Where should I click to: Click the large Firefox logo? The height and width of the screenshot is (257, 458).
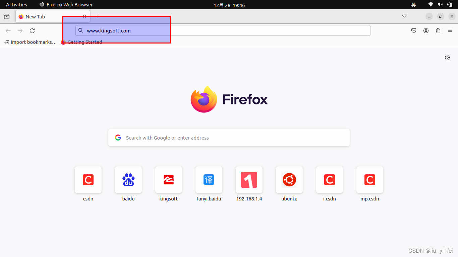229,99
